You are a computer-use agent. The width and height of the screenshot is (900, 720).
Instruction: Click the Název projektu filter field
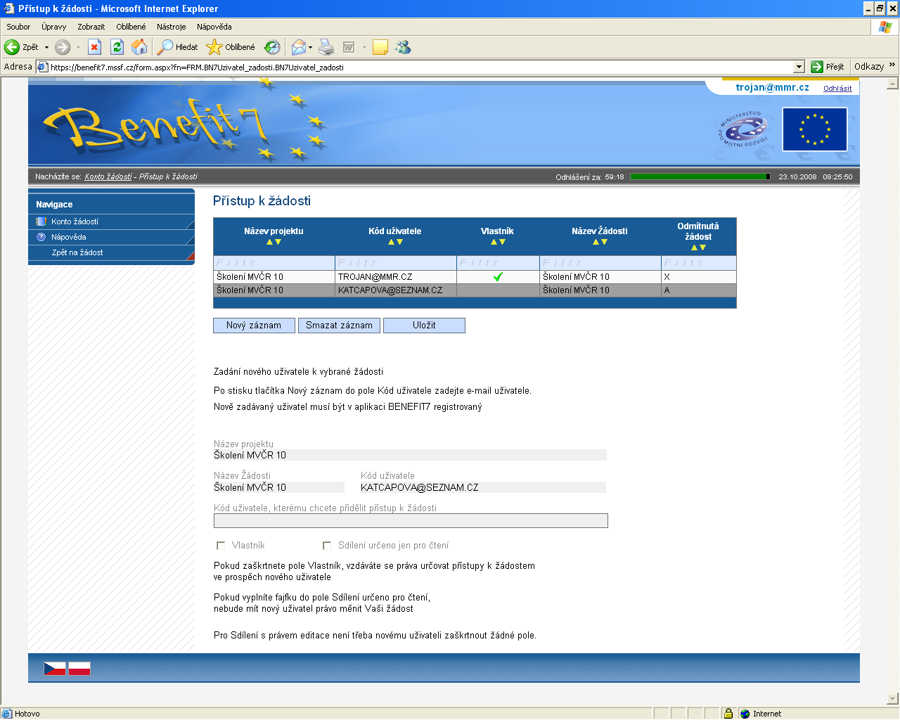(x=274, y=262)
